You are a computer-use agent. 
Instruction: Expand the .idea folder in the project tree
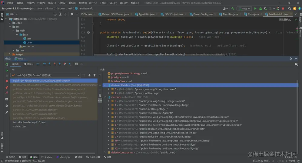tap(10, 23)
